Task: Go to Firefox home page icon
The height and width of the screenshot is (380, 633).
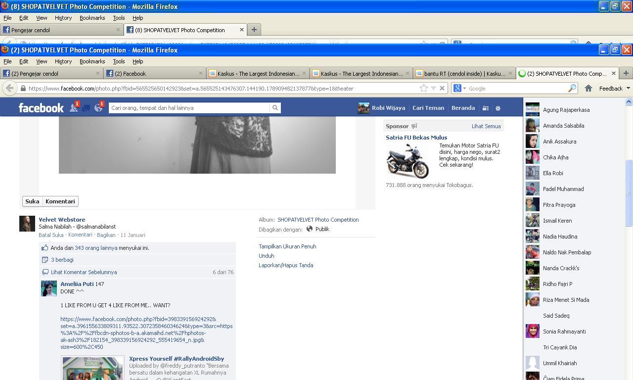Action: (588, 88)
